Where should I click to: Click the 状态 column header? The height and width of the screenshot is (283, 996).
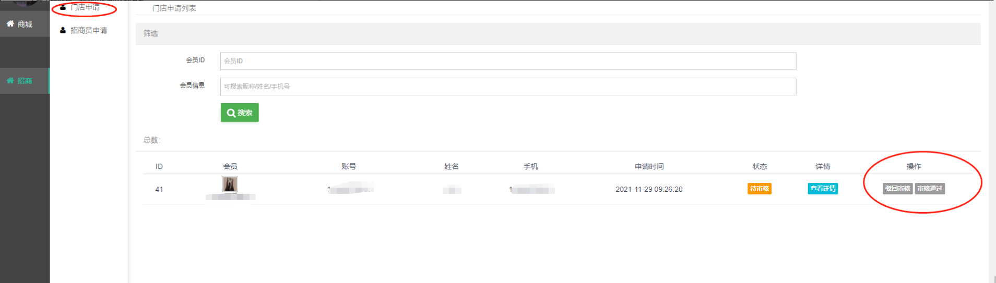(759, 166)
